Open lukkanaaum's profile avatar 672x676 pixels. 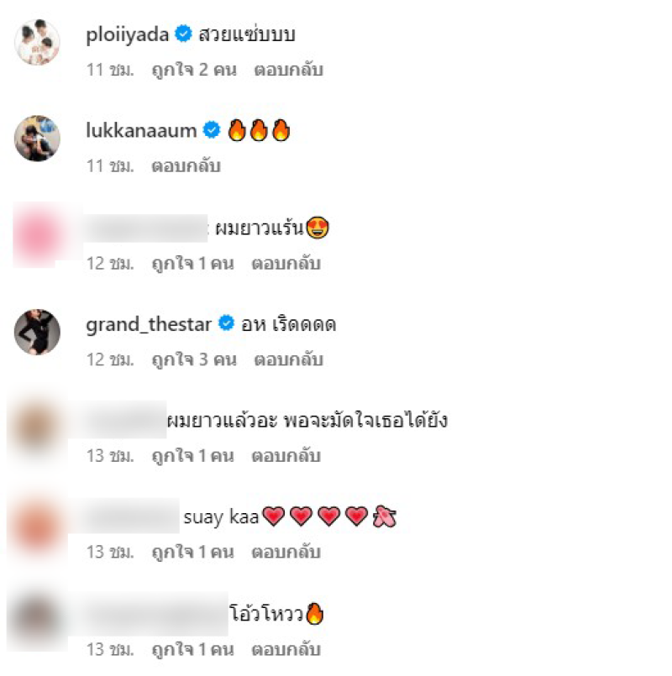[x=37, y=139]
